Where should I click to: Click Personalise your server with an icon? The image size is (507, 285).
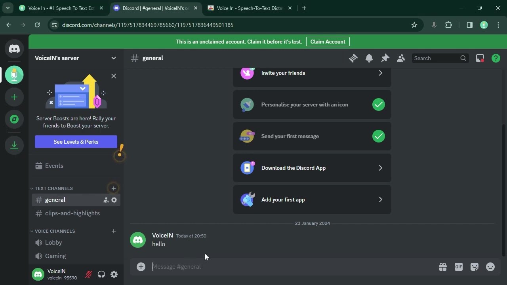(x=312, y=104)
